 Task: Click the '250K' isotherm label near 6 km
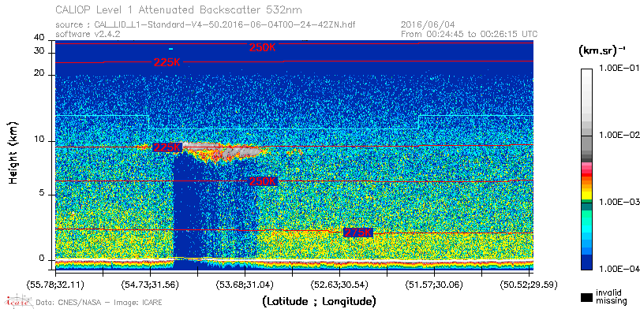[x=263, y=182]
